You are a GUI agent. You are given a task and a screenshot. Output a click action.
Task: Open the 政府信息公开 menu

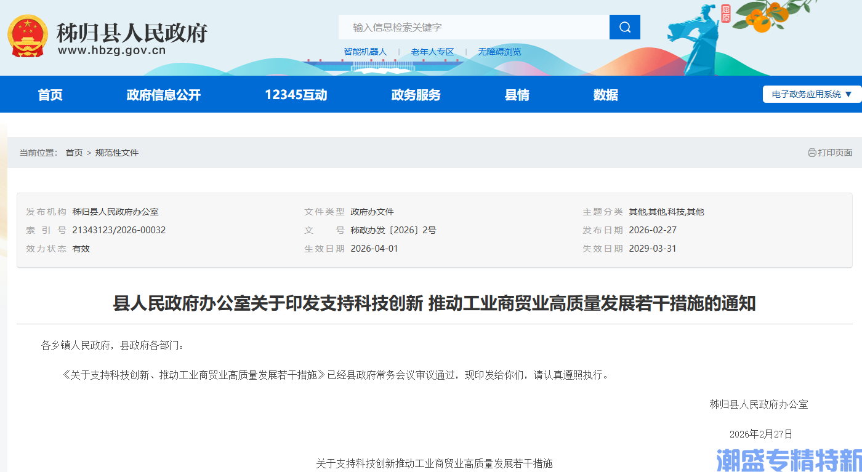[163, 94]
